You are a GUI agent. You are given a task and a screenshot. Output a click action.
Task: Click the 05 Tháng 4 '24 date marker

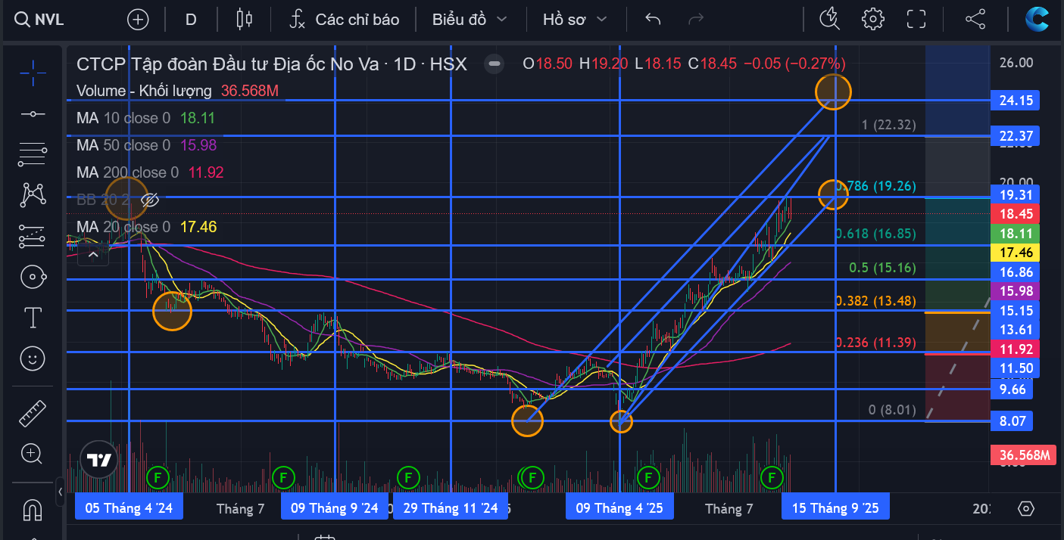(x=129, y=507)
